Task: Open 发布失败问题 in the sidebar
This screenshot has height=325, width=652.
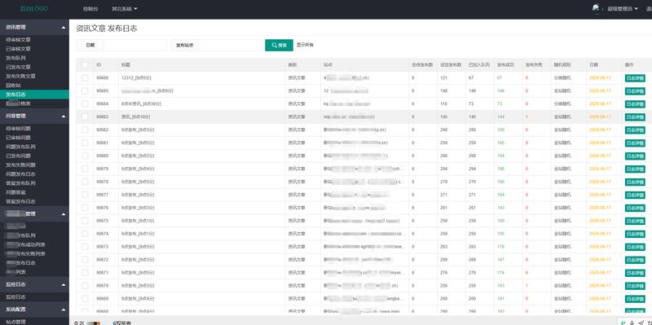Action: coord(21,165)
